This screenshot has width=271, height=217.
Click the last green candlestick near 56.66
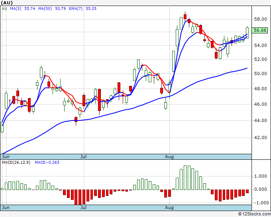(x=247, y=33)
